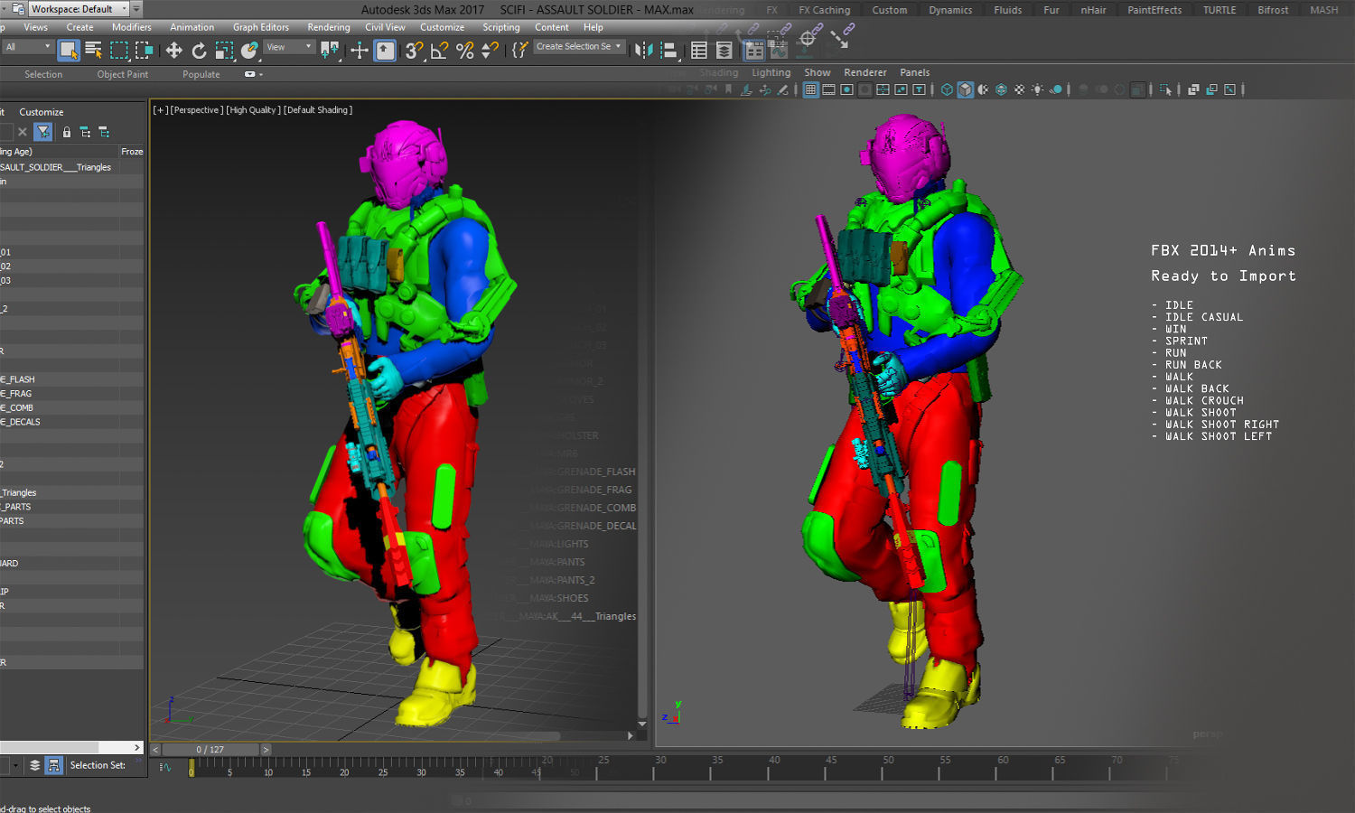Switch to Object Paint ribbon tab
The width and height of the screenshot is (1355, 813).
tap(123, 74)
